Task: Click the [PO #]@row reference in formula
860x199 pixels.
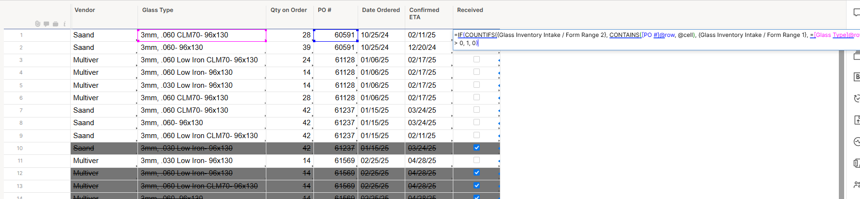Action: pyautogui.click(x=659, y=35)
